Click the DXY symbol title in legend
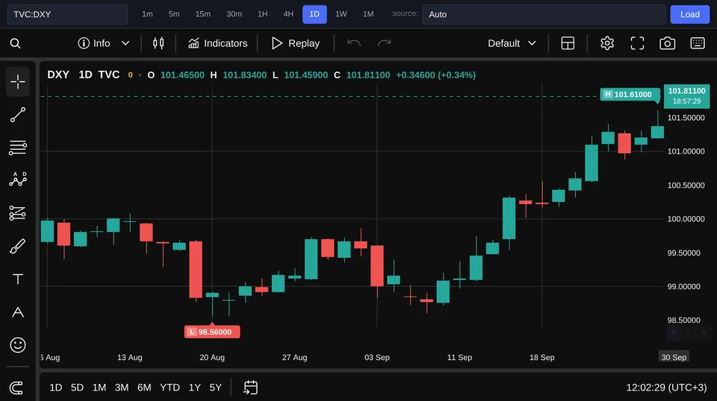The image size is (717, 401). (x=58, y=75)
